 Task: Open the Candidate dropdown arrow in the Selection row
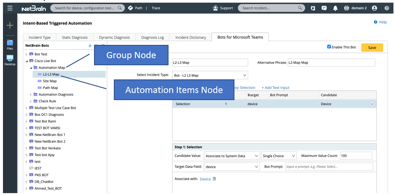click(372, 104)
